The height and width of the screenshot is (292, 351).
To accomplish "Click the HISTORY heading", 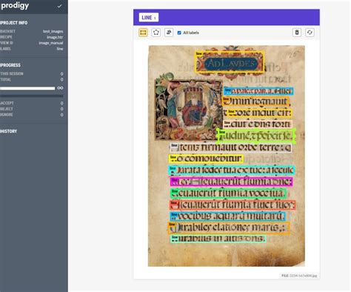I will (9, 131).
